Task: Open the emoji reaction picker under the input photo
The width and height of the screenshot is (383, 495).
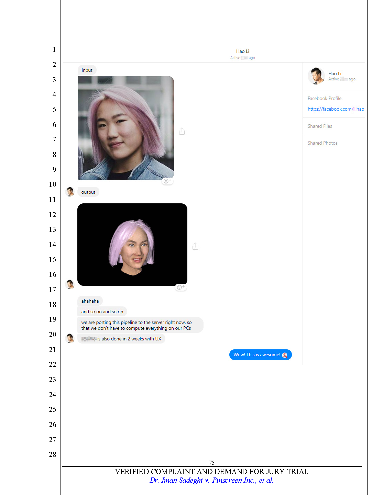Action: pos(167,180)
